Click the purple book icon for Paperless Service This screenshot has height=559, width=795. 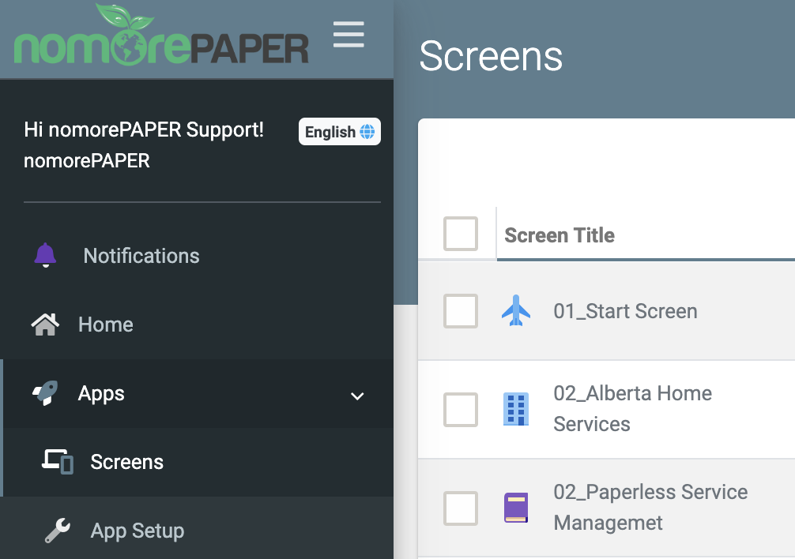(516, 508)
